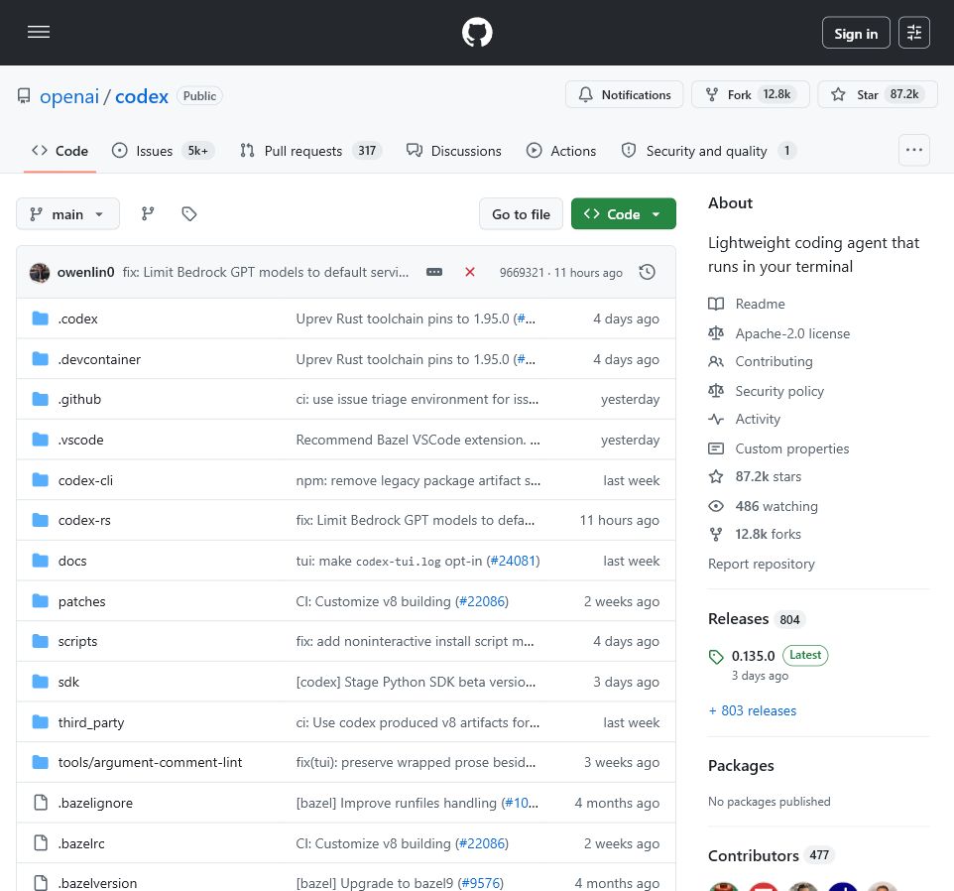954x891 pixels.
Task: Open the main branch dropdown
Action: tap(67, 214)
